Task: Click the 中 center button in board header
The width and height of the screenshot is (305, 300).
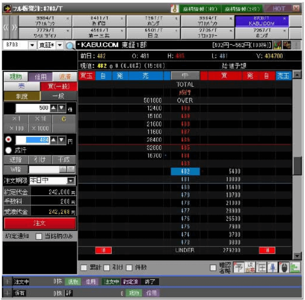Action: coord(185,76)
